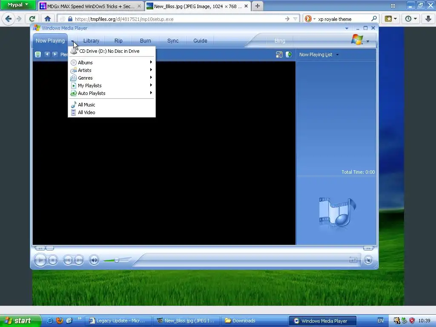
Task: Switch to the Burn tab
Action: (146, 40)
